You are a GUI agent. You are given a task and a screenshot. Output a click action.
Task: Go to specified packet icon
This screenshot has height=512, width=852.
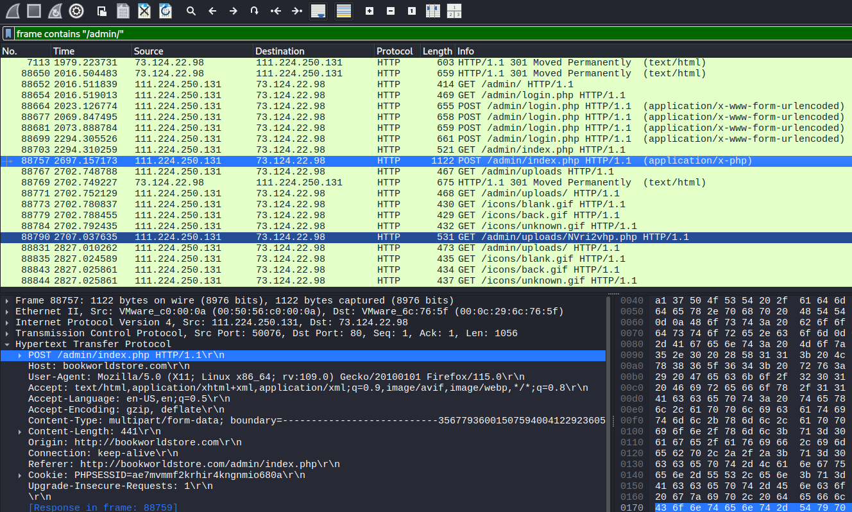coord(255,11)
